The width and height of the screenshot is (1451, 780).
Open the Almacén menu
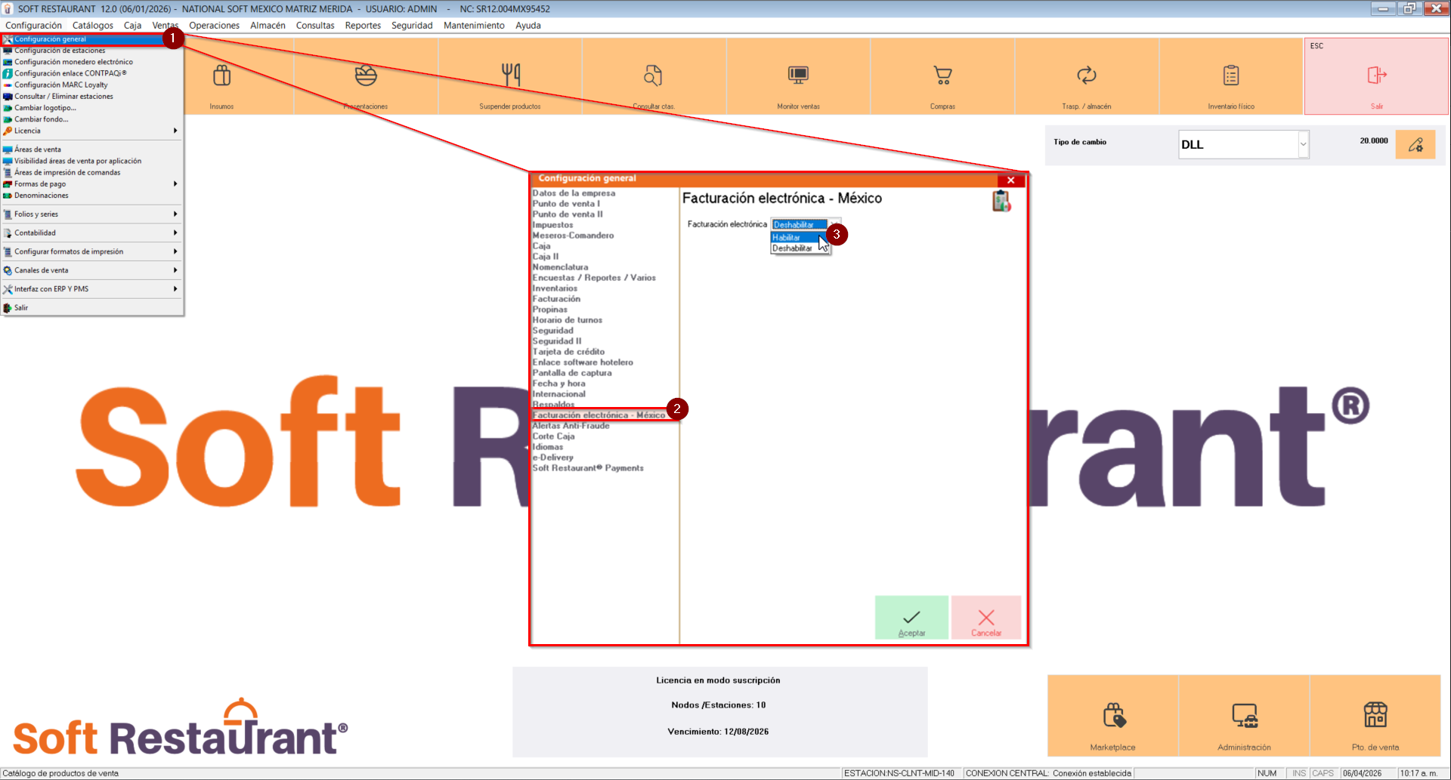point(268,26)
